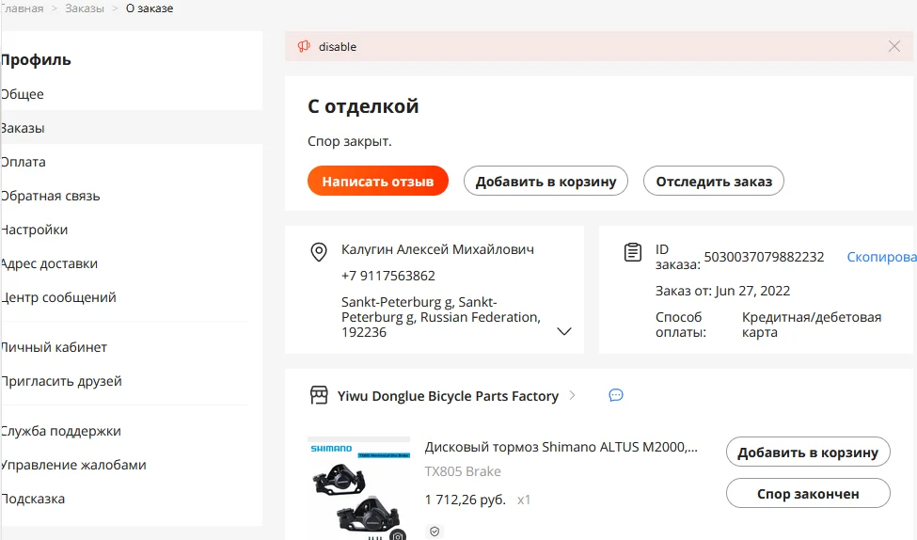Open Дисковый тормоз Shimano ALTUS product title
Viewport: 917px width, 540px height.
pos(561,447)
